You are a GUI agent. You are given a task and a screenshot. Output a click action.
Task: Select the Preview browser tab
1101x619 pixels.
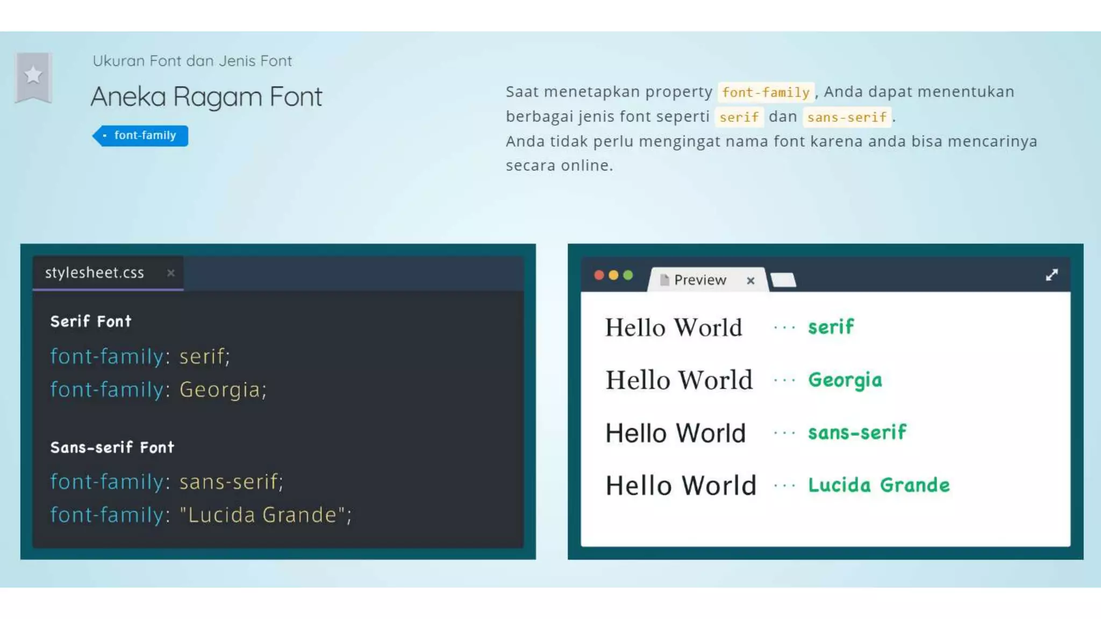pyautogui.click(x=699, y=280)
